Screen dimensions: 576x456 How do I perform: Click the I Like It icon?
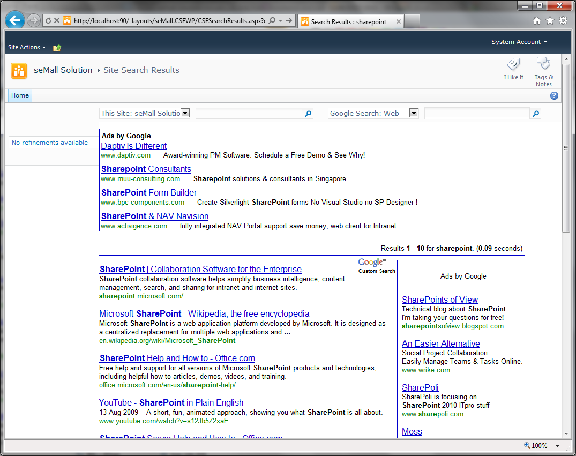click(x=513, y=65)
